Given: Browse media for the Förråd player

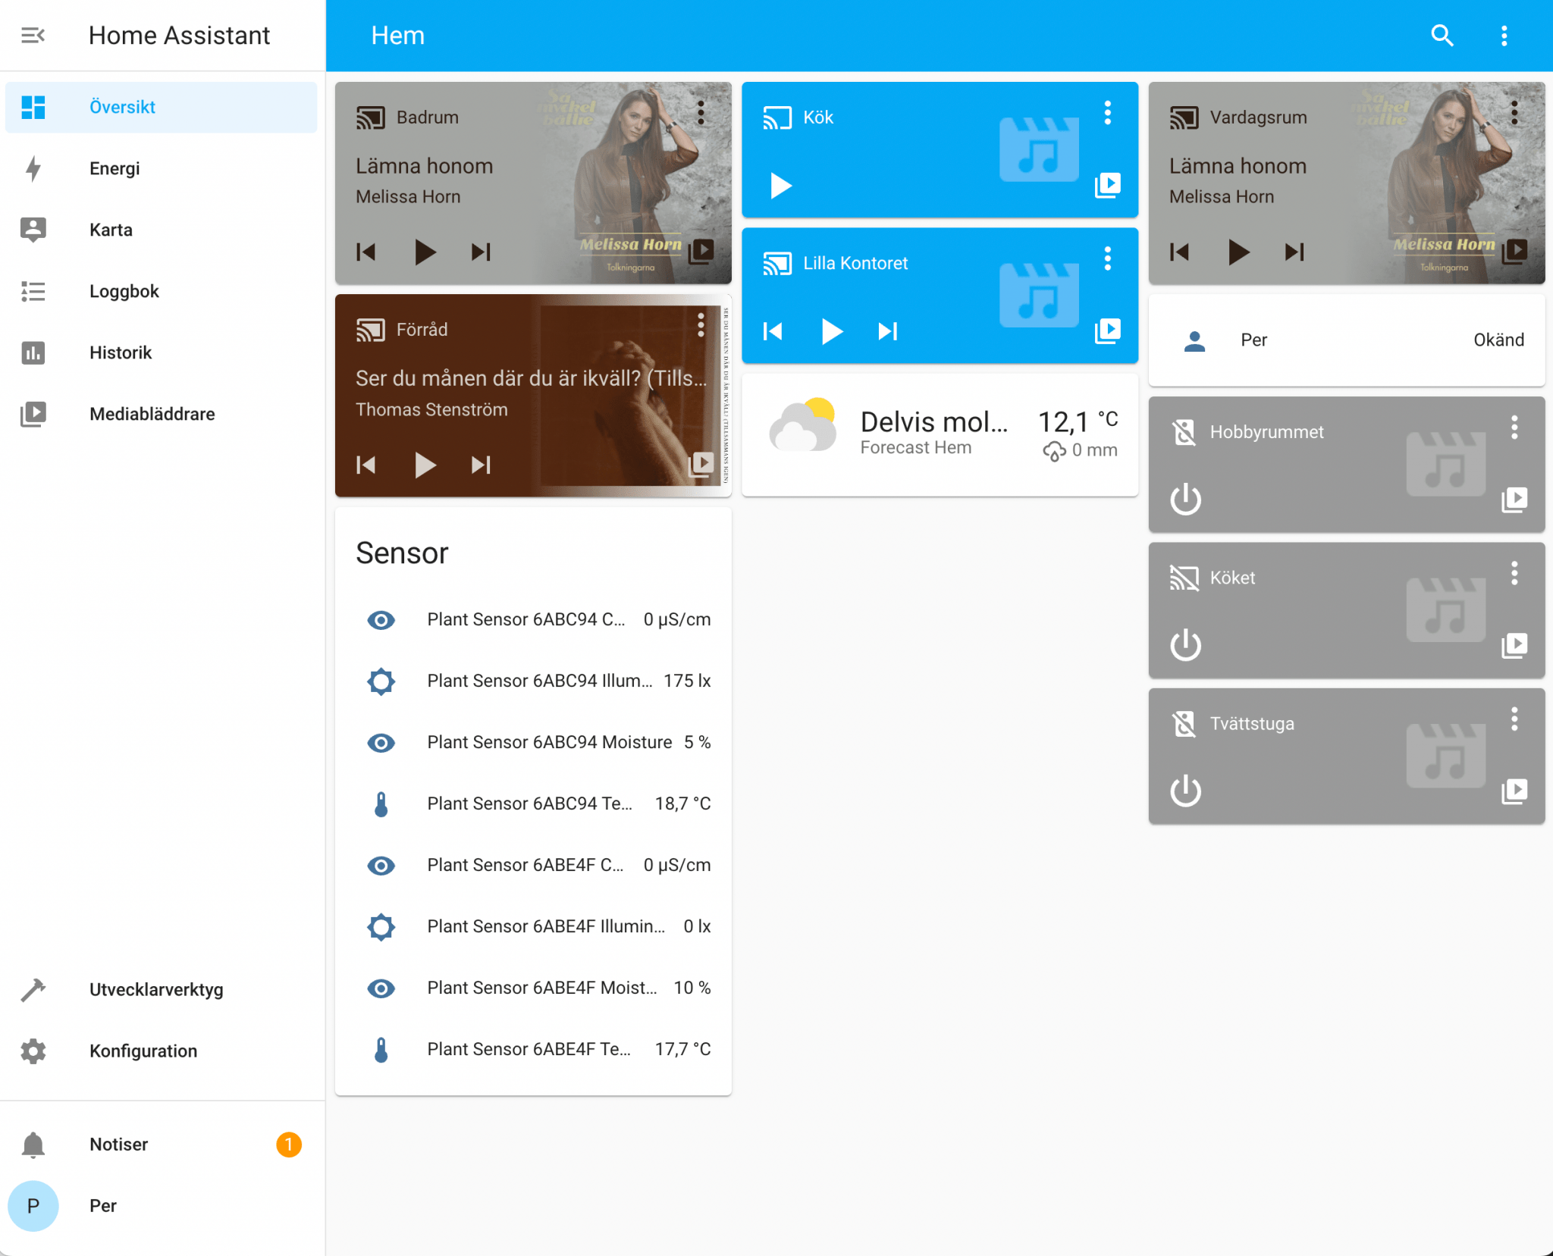Looking at the screenshot, I should coord(701,463).
